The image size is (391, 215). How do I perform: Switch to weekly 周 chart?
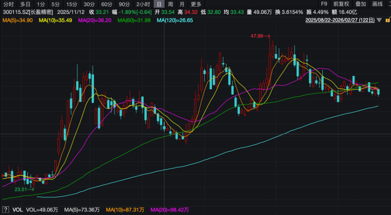click(170, 4)
